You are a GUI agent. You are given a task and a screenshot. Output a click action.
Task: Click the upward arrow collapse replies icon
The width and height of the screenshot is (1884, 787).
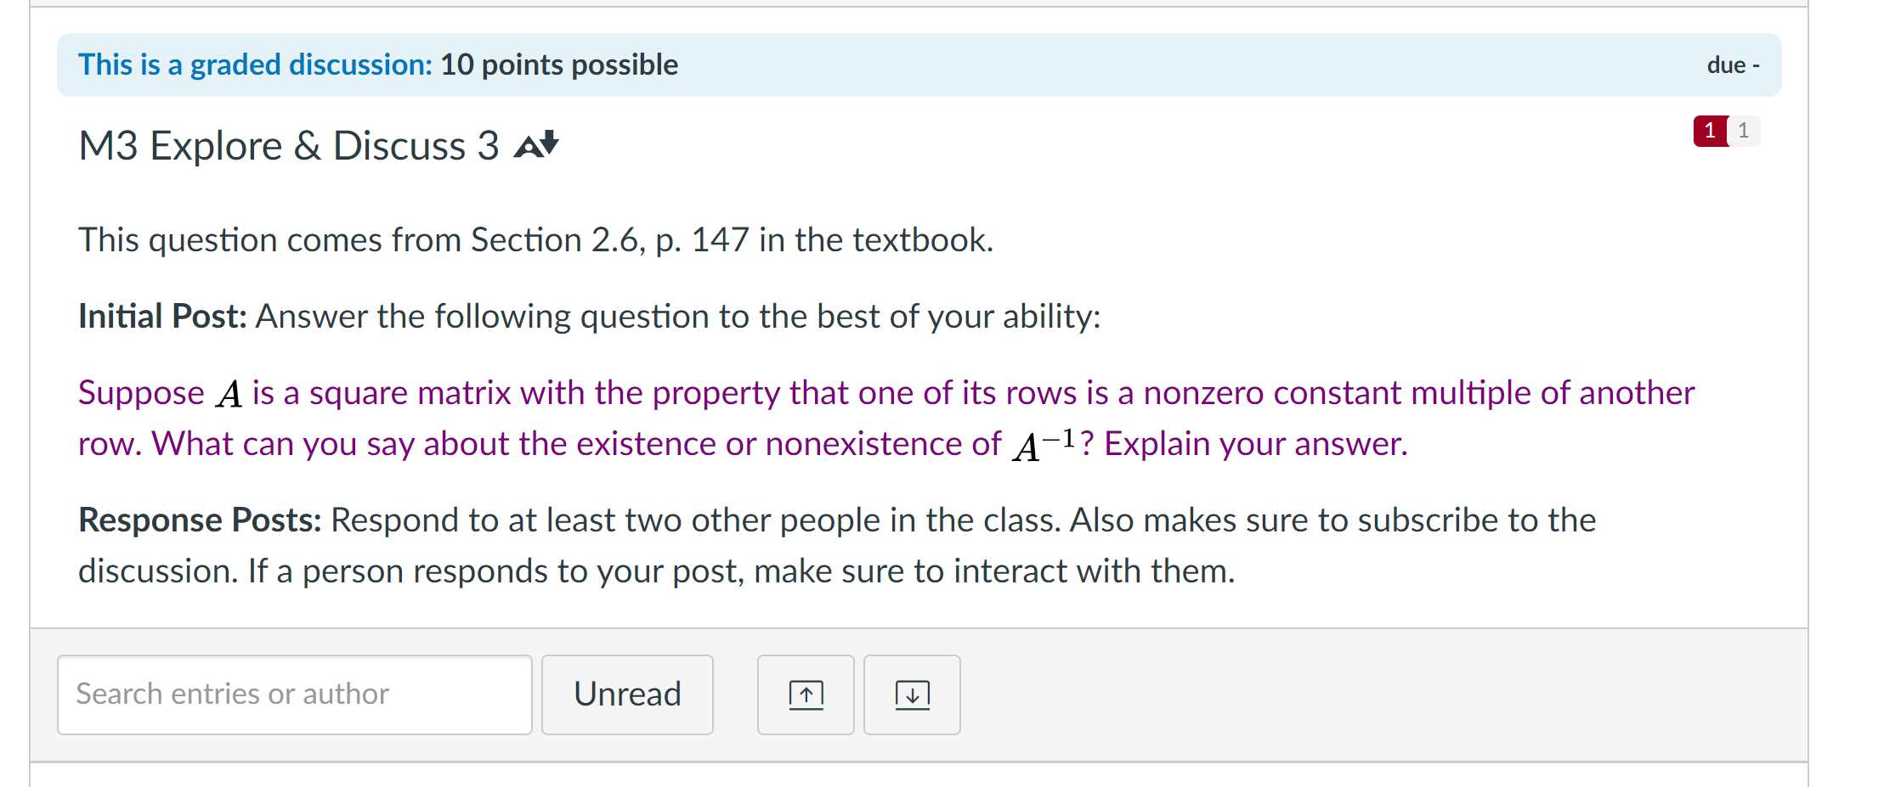805,694
